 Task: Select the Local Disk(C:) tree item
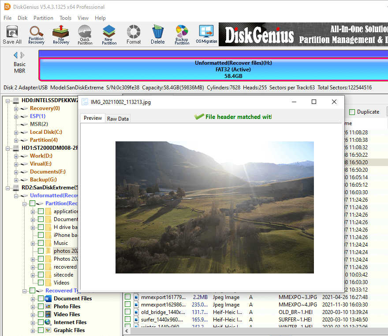[x=46, y=132]
